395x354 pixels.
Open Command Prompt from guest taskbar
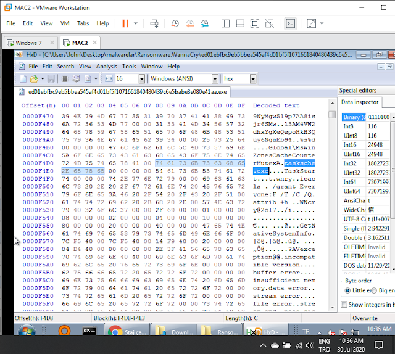(x=89, y=331)
